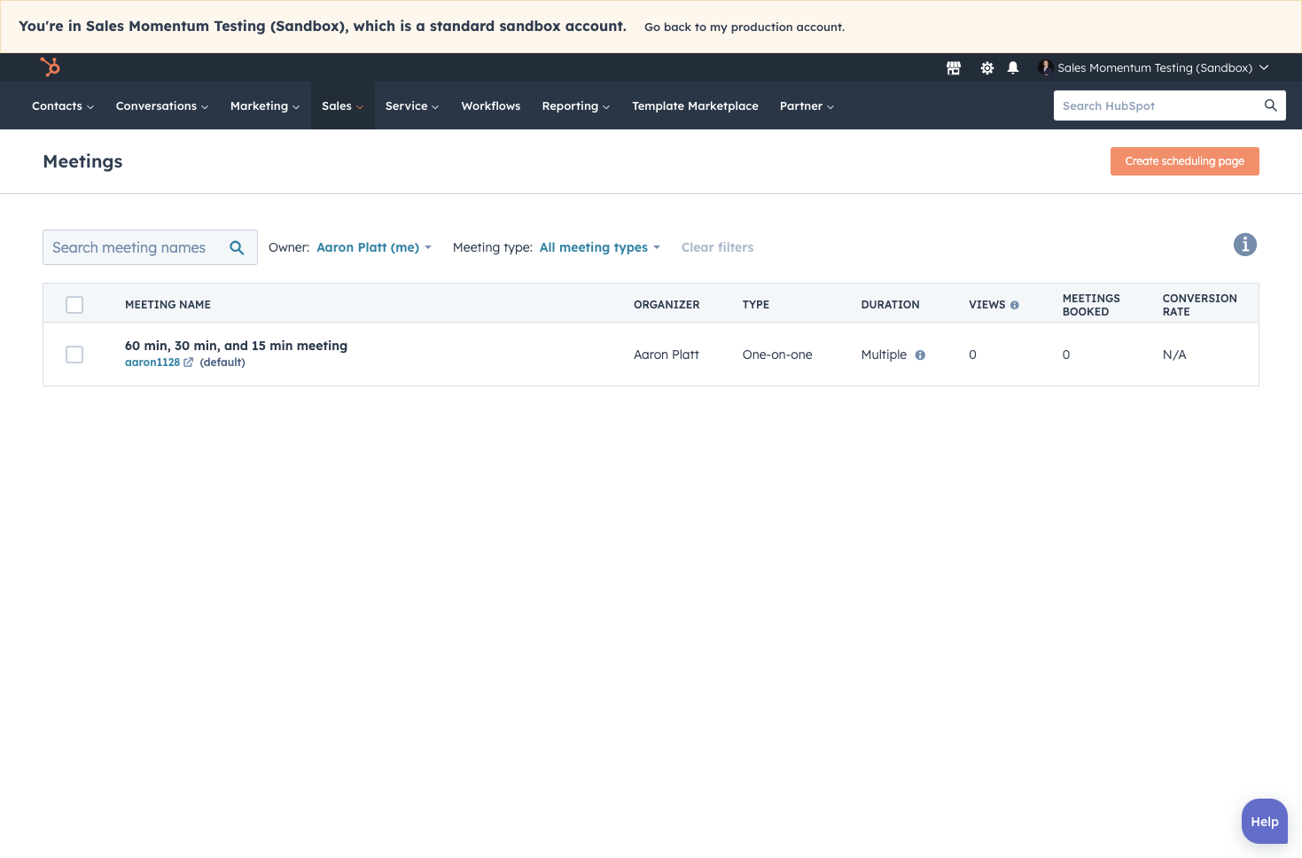Click the external link icon beside aaron1128
This screenshot has height=858, width=1302.
tap(188, 363)
